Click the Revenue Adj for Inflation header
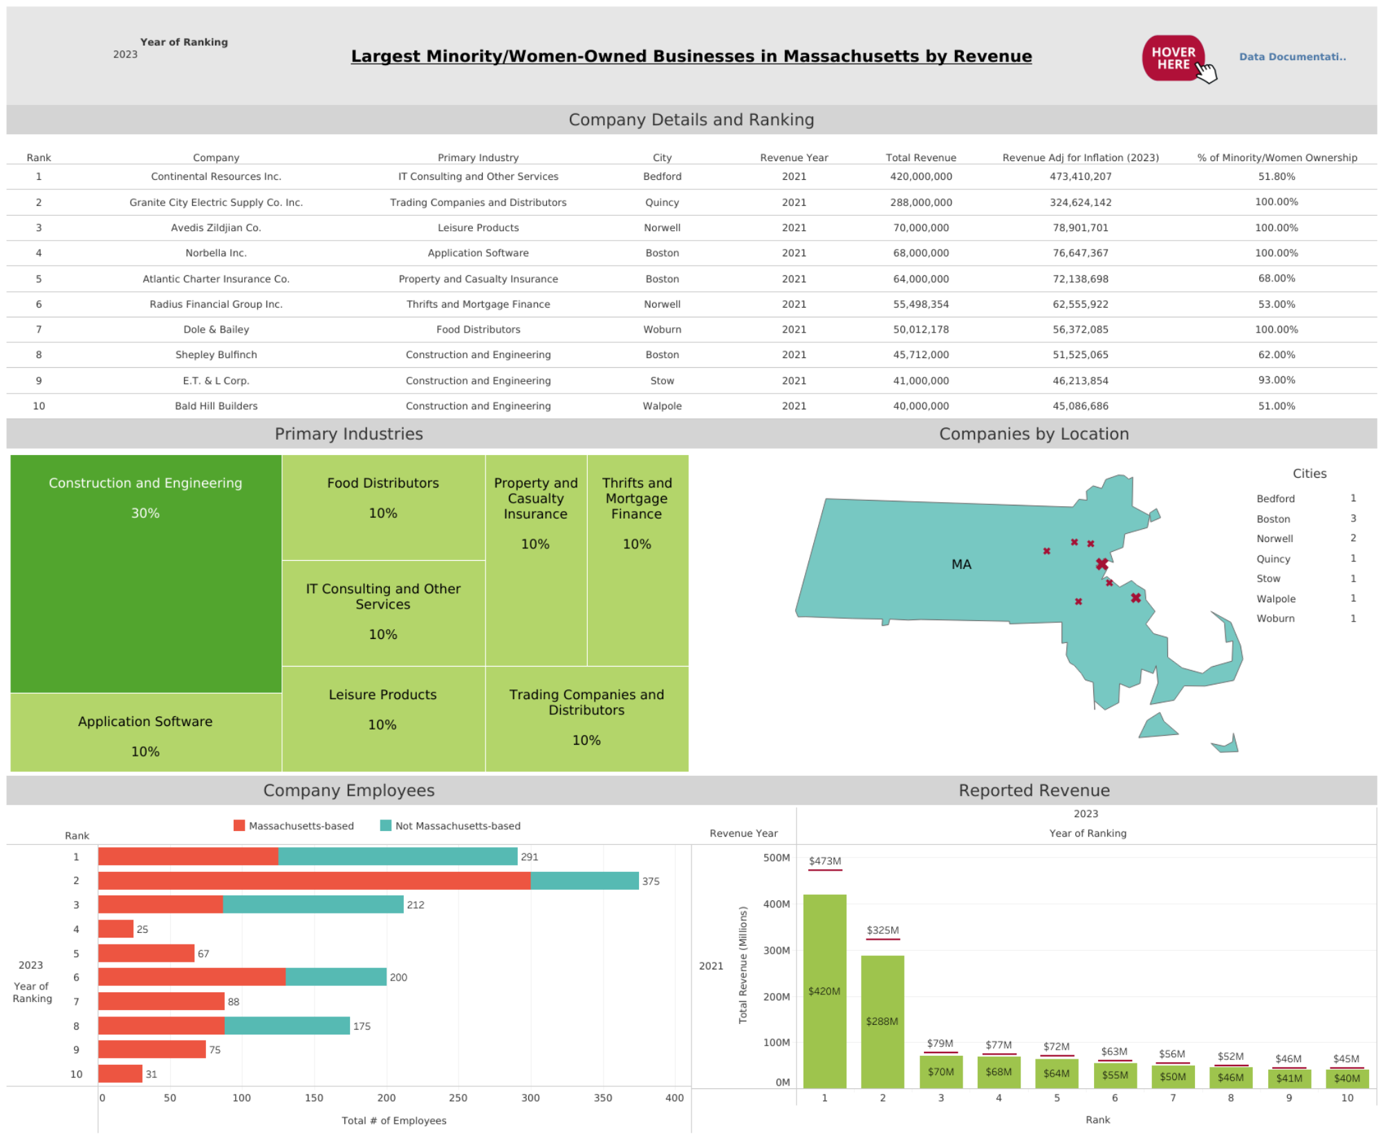This screenshot has height=1143, width=1383. (1080, 158)
